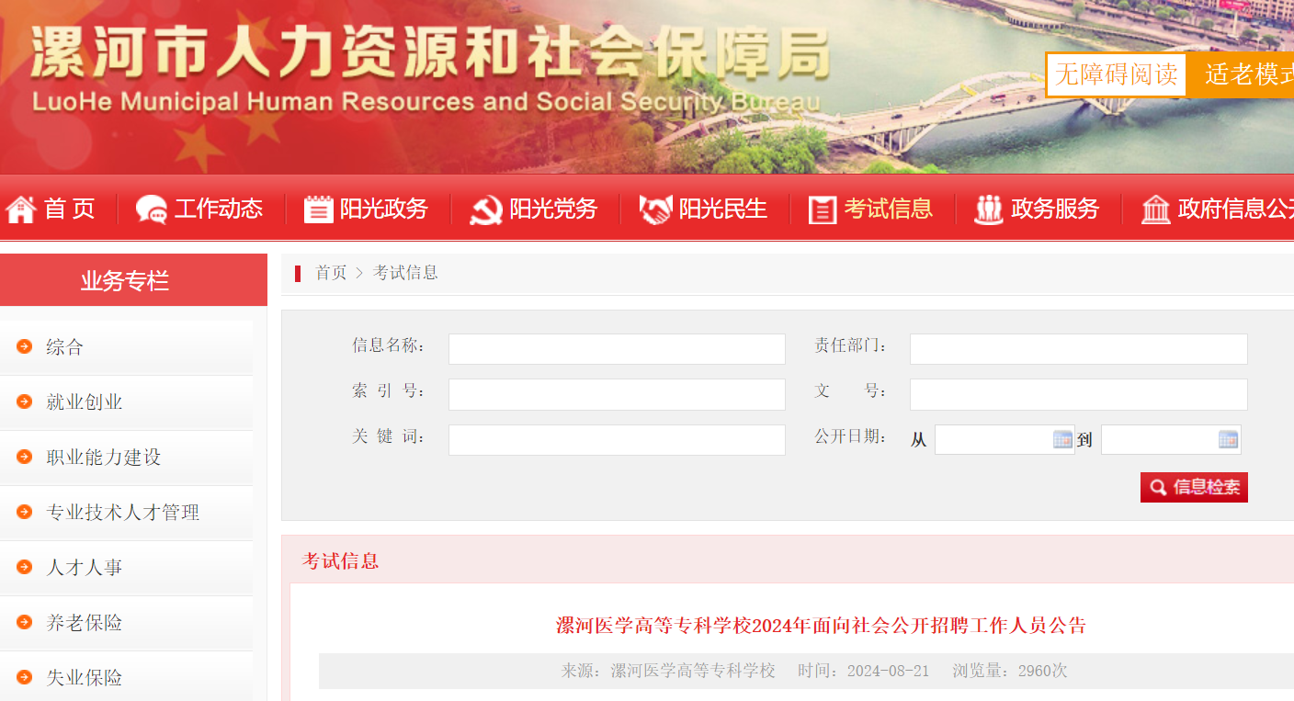Go to 首页 in the breadcrumb

331,273
